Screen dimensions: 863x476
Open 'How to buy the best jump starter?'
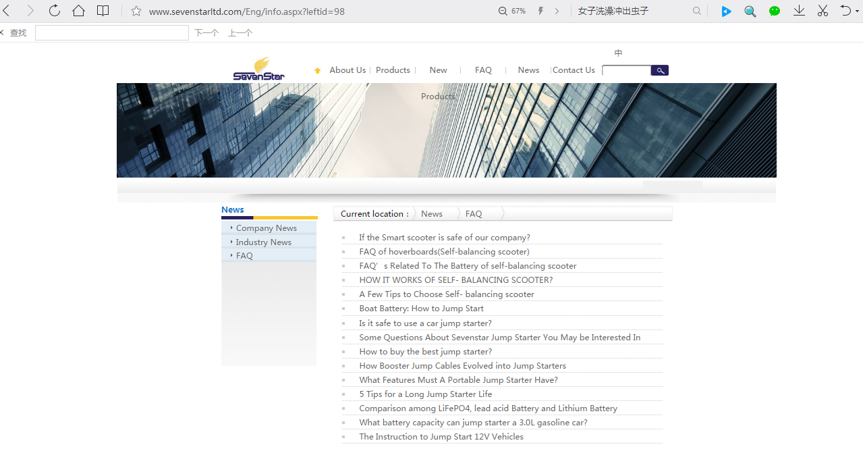(426, 352)
